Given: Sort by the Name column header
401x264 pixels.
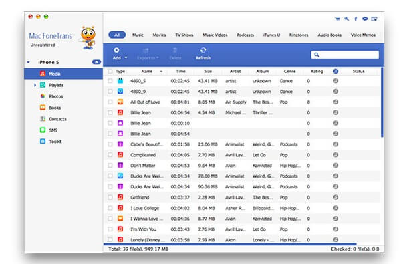Looking at the screenshot, I should coord(147,71).
